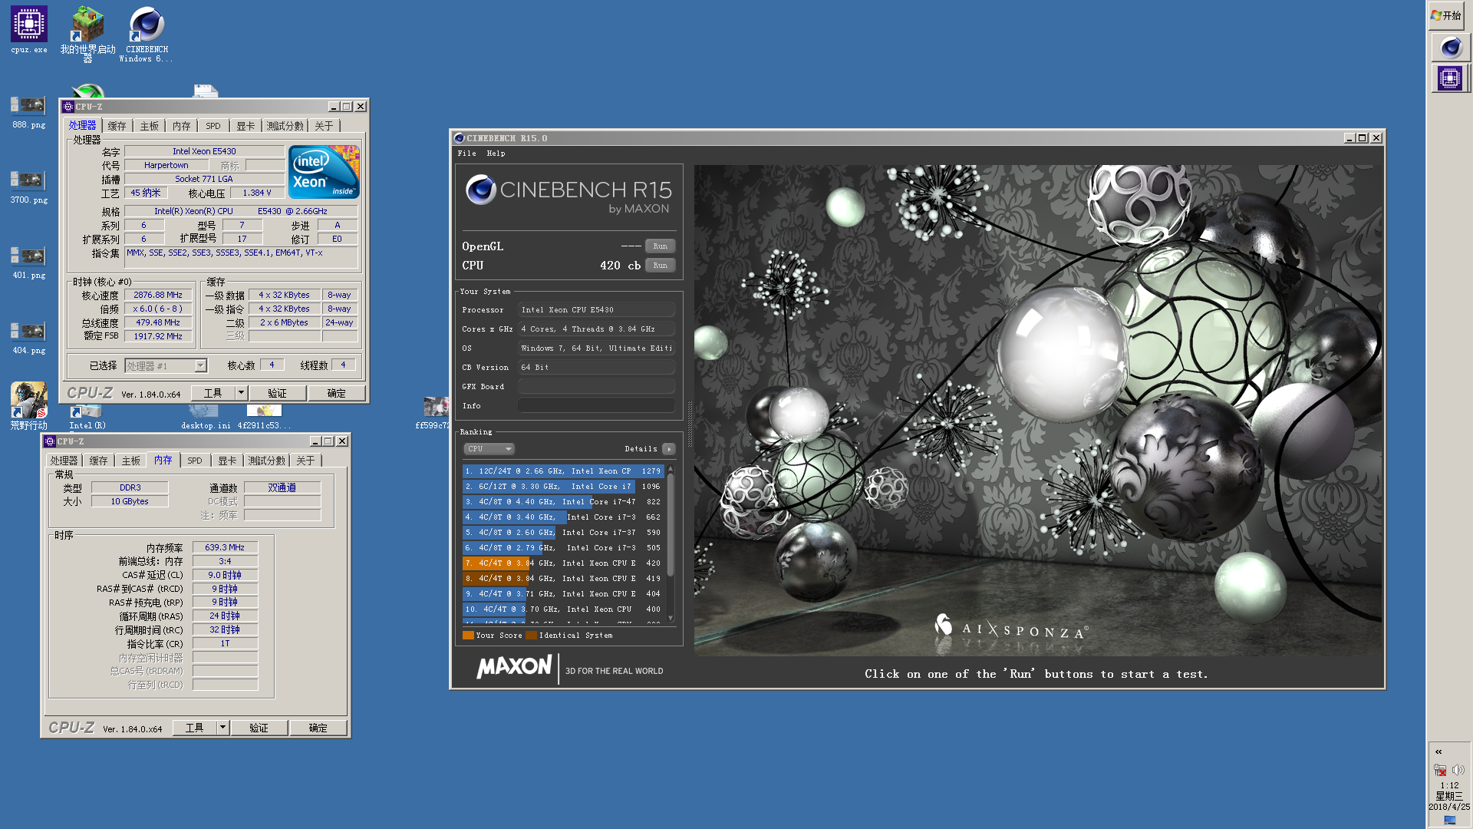This screenshot has height=829, width=1473.
Task: Click ranking scrollbar down arrow
Action: (671, 618)
